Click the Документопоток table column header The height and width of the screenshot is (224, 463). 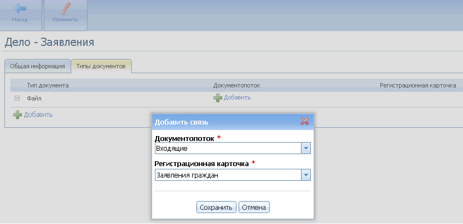[x=236, y=86]
